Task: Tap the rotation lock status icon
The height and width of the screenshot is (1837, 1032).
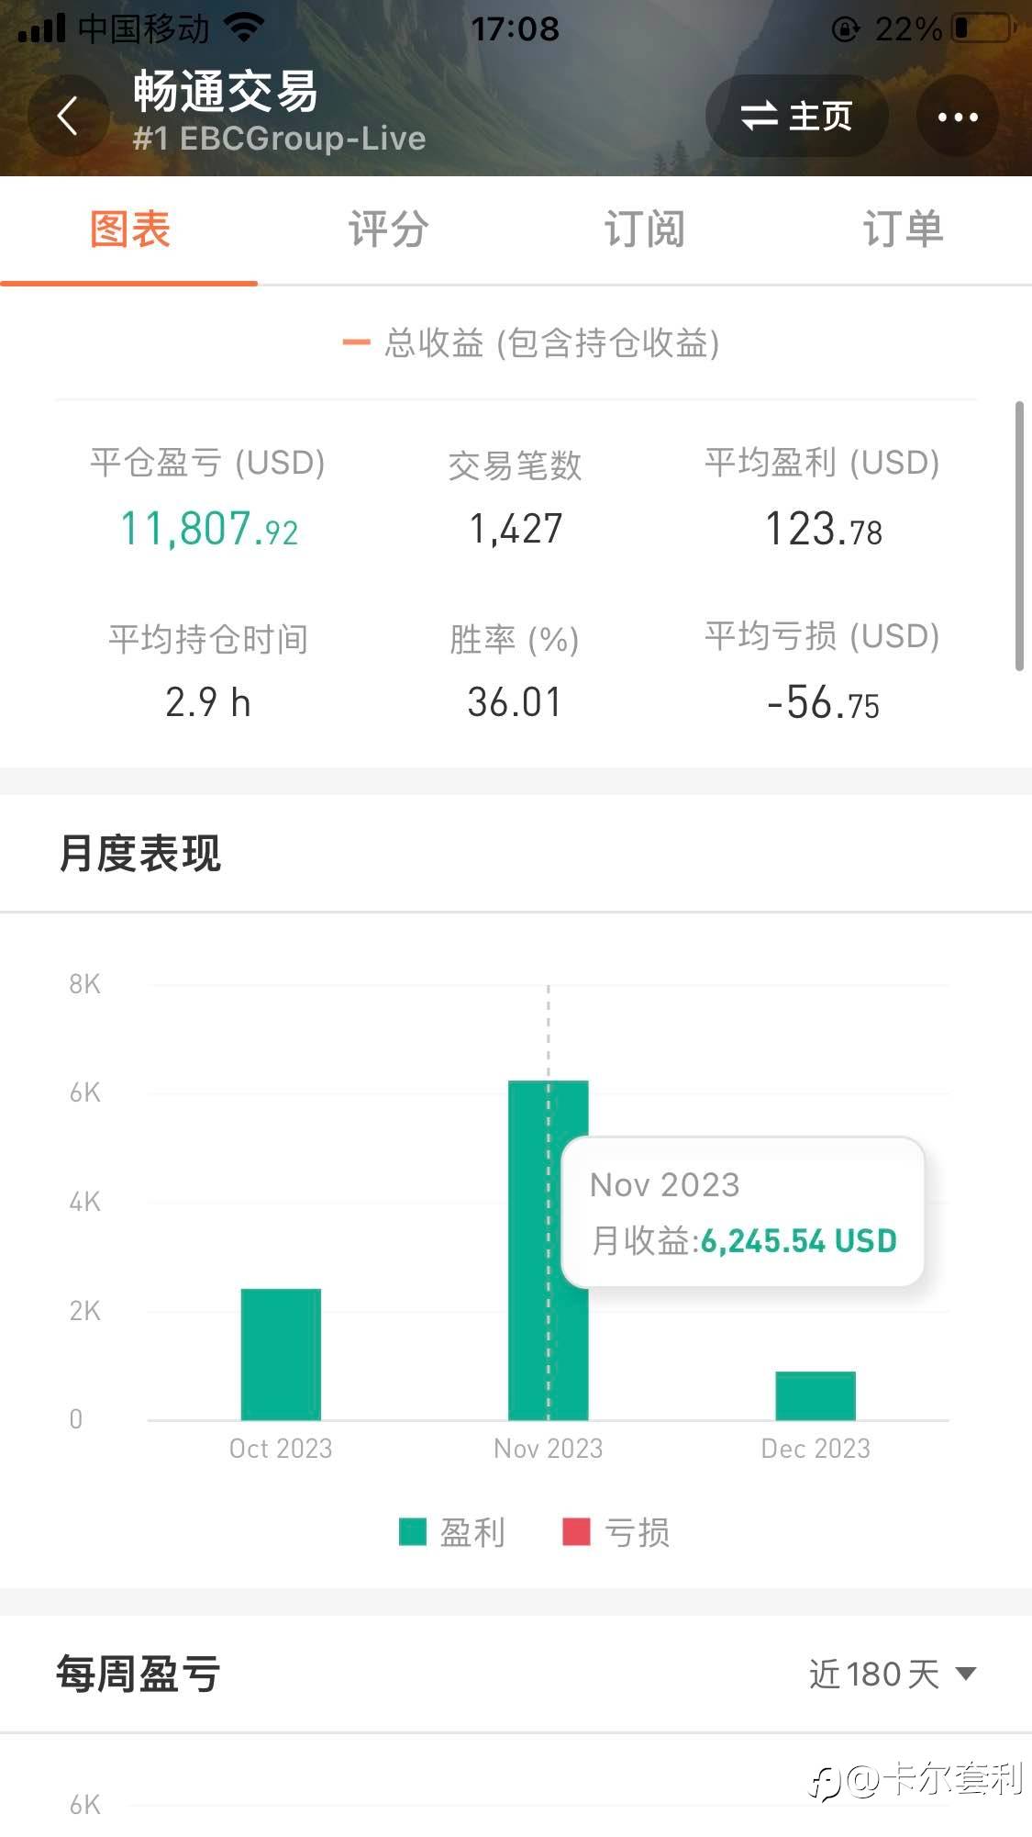Action: [845, 29]
